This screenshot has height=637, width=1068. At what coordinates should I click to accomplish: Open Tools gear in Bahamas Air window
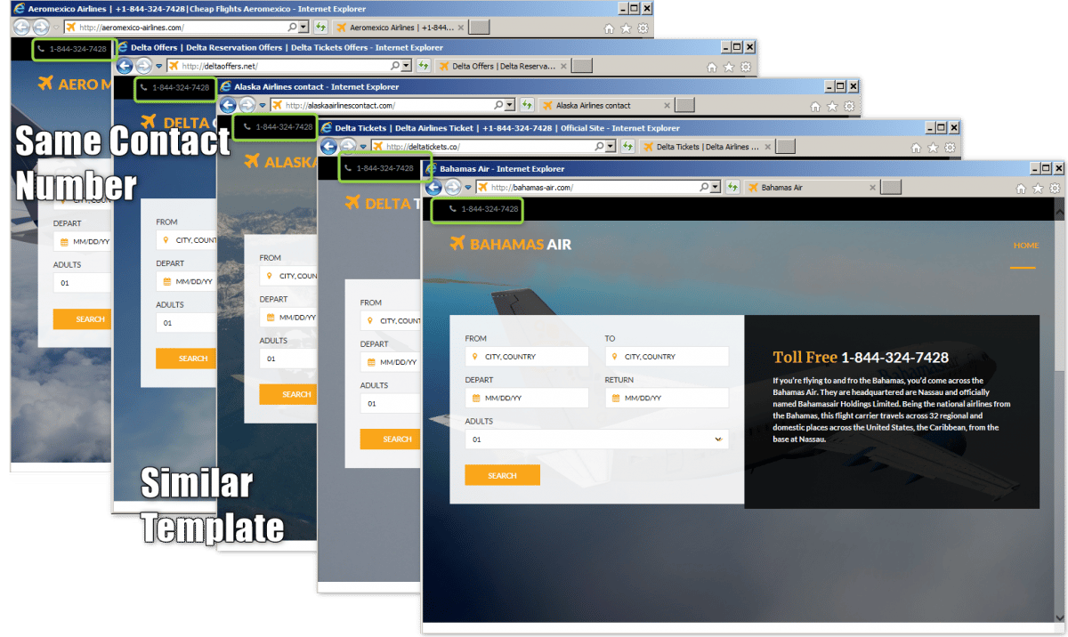click(1055, 189)
